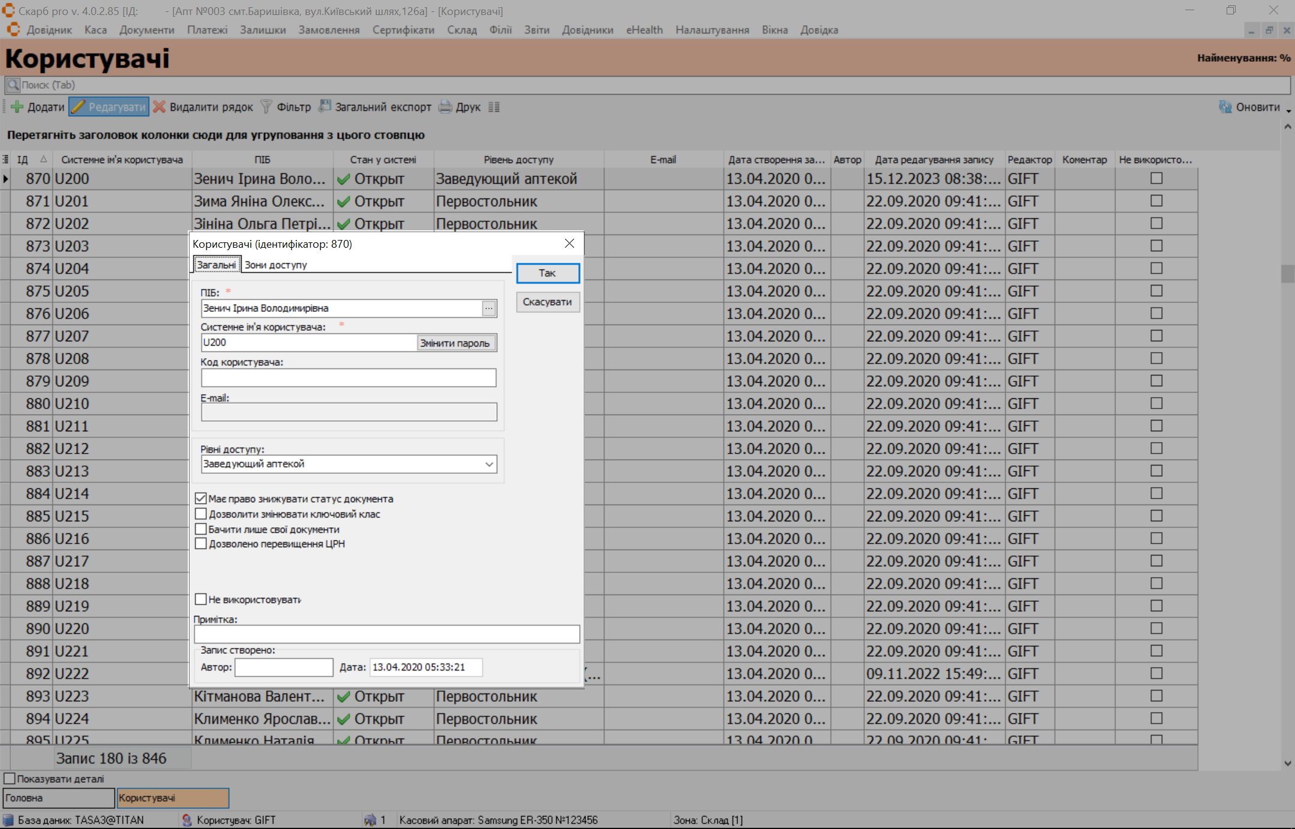Expand the Рівні доступу dropdown
The height and width of the screenshot is (829, 1295).
[489, 464]
